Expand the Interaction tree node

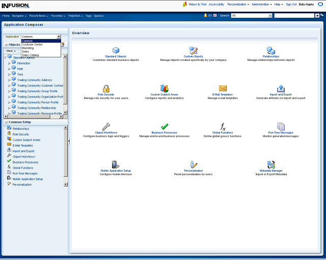tap(9, 63)
